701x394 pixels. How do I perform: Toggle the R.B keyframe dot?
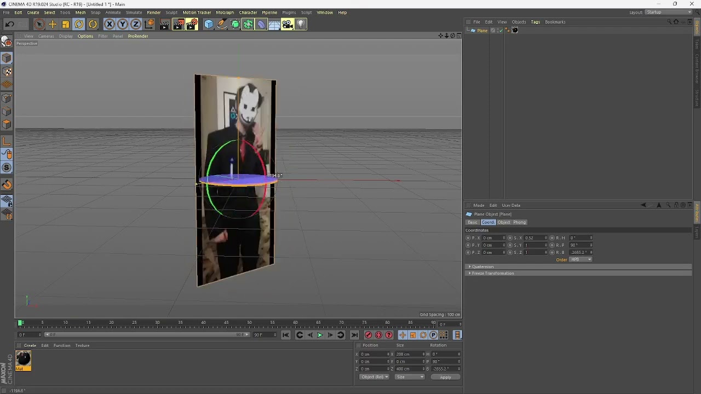(x=552, y=252)
